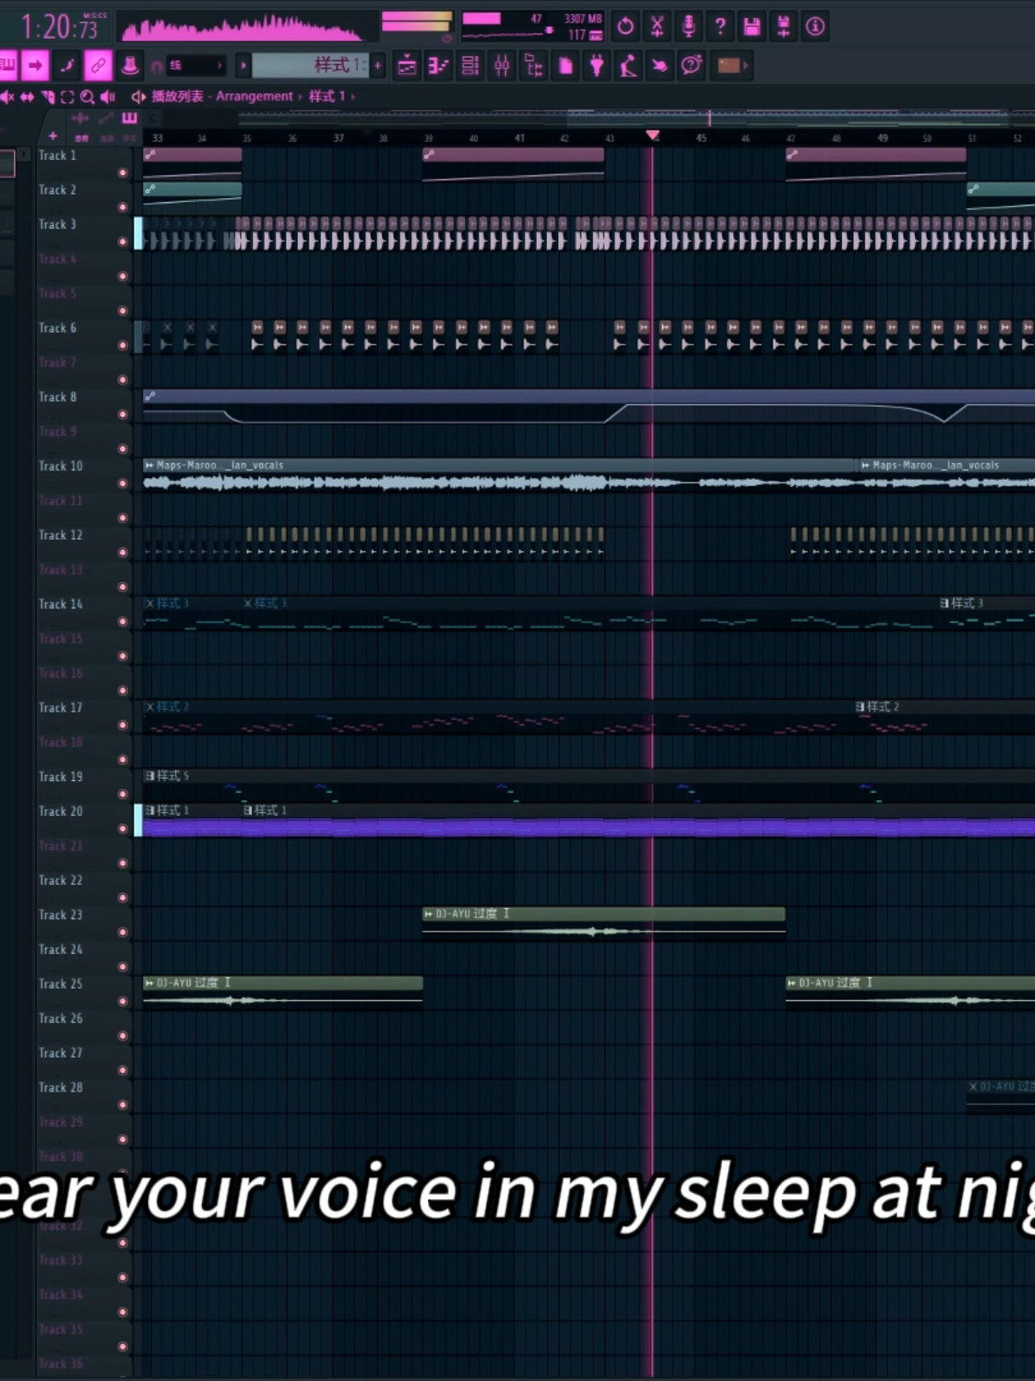Click the scissors icon in top toolbar

pyautogui.click(x=657, y=27)
